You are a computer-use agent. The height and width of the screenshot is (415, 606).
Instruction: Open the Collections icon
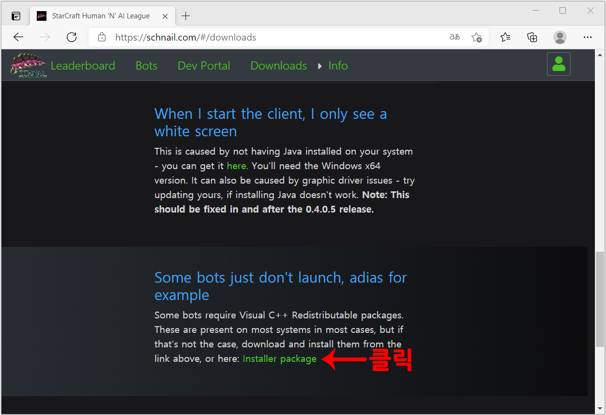tap(532, 37)
